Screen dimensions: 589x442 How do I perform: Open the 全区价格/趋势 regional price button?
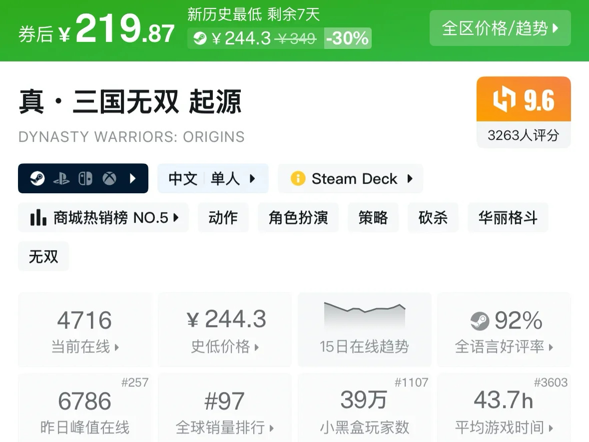coord(500,28)
